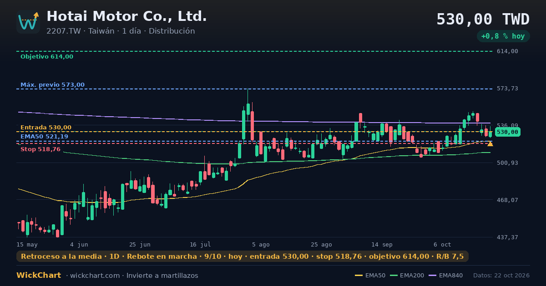Click the Máx. previo 573,00 level label
Screen dimensions: 546x286
(52, 85)
